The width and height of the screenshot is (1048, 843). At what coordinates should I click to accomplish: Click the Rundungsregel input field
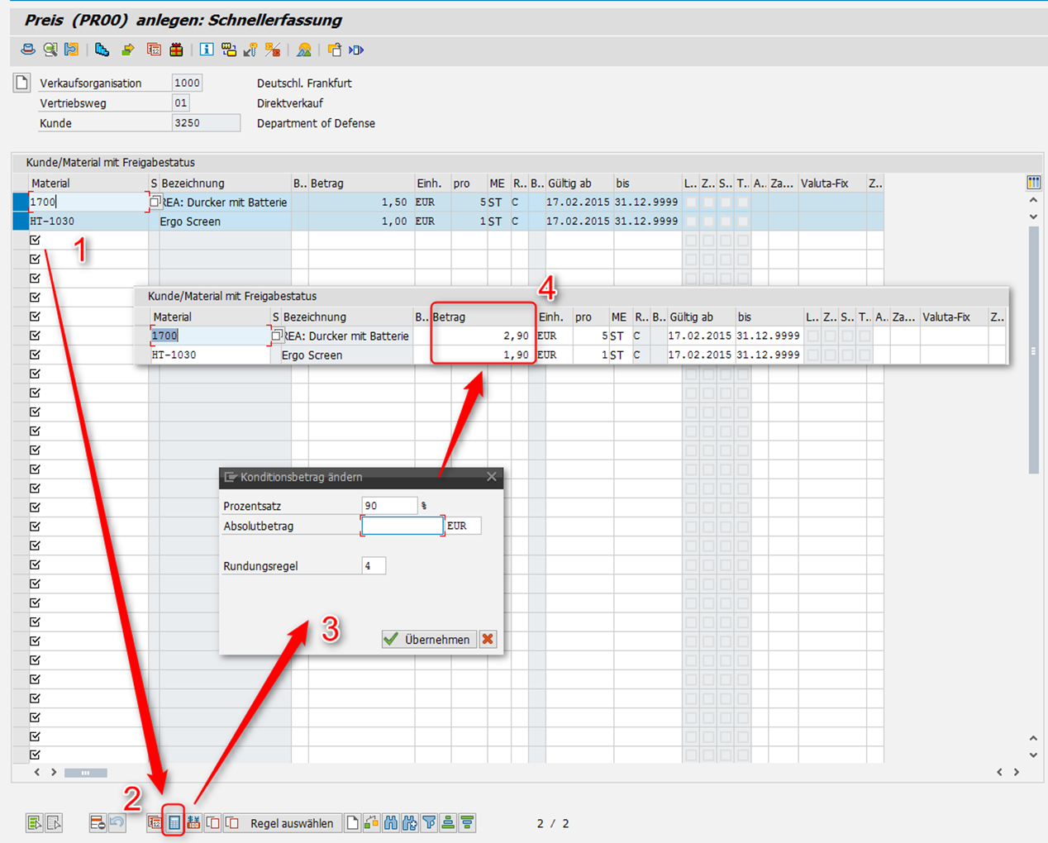(x=373, y=566)
